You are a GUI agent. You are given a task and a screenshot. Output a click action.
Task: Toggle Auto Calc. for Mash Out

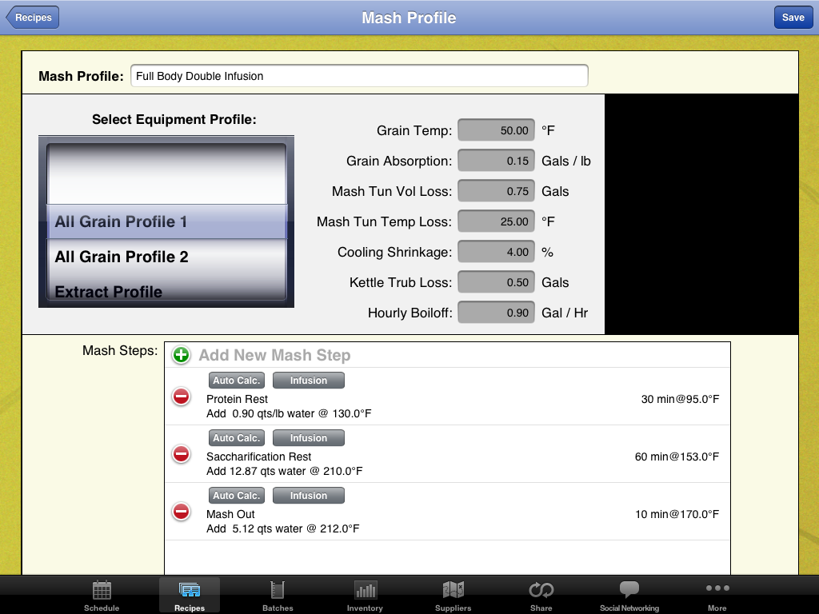coord(237,496)
